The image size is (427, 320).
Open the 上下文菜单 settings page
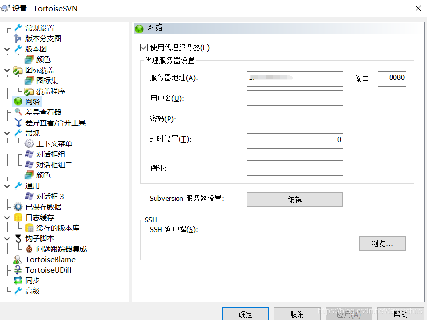pos(54,143)
